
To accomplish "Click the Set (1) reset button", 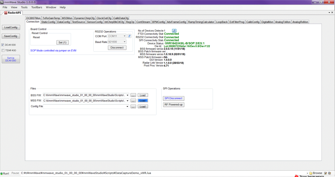I will (x=62, y=42).
